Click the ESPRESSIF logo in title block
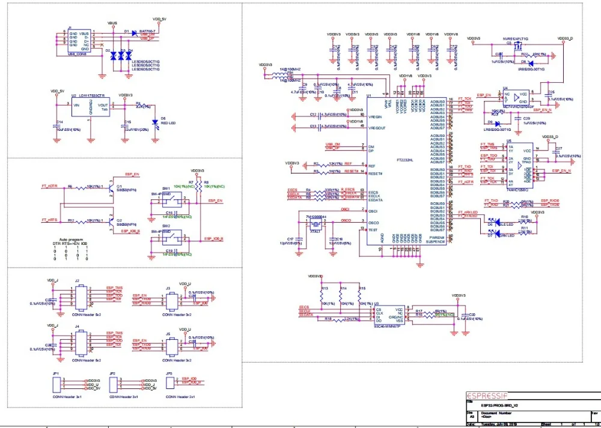The image size is (601, 428). 487,396
